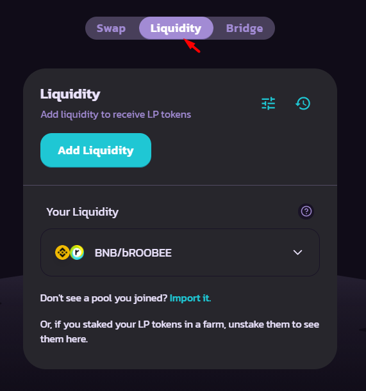Open the transaction settings sliders icon
Image resolution: width=366 pixels, height=391 pixels.
[x=268, y=104]
